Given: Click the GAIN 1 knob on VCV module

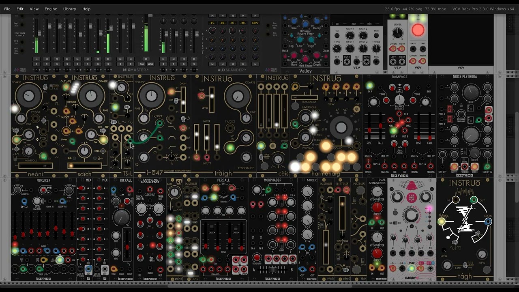Looking at the screenshot, I should coord(350,35).
